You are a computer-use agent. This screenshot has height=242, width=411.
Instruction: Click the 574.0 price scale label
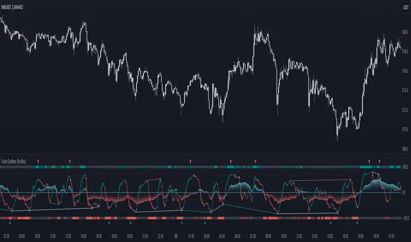coord(405,91)
